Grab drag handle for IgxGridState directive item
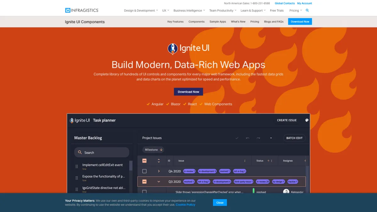The height and width of the screenshot is (212, 377). click(77, 189)
